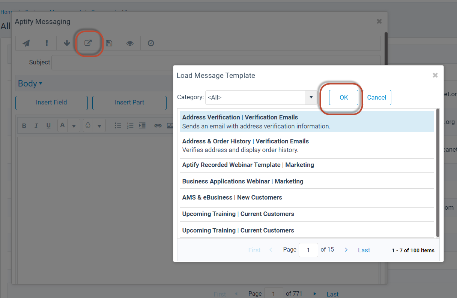Apply Bold formatting in body editor
The image size is (457, 298).
tap(24, 126)
